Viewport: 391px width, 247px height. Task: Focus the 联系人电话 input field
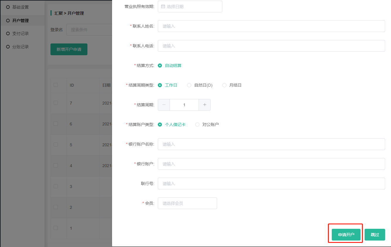[x=271, y=46]
